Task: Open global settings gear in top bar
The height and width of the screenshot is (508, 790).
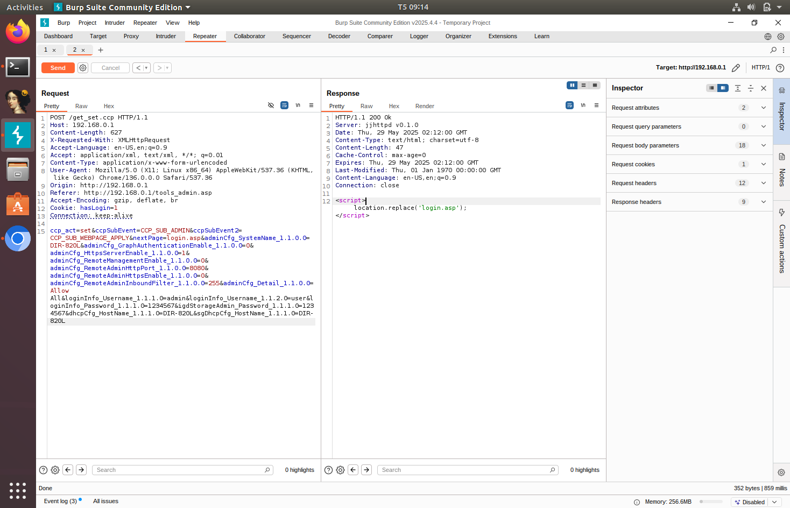Action: (781, 37)
